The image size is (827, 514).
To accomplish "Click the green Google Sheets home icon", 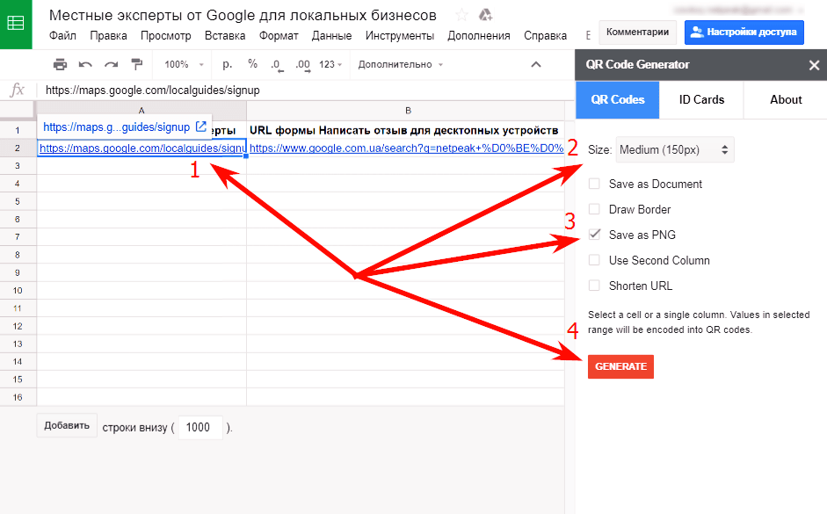I will click(17, 24).
